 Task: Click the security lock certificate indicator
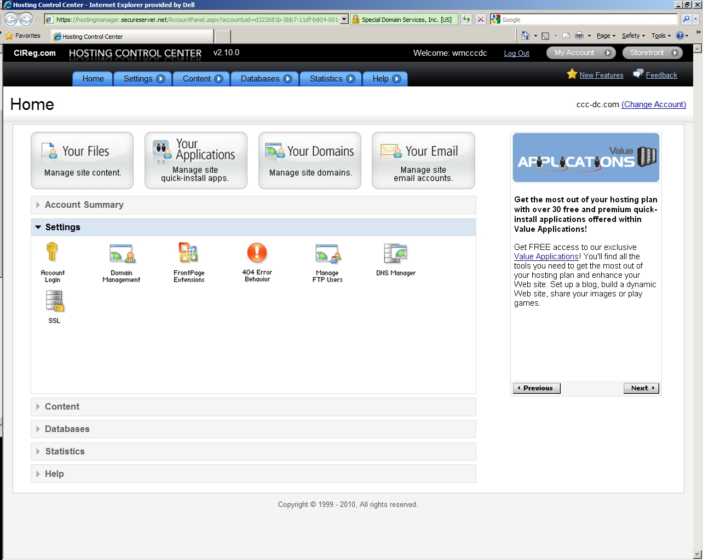tap(404, 19)
